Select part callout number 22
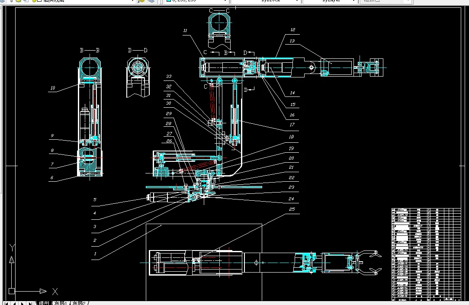 click(x=292, y=178)
